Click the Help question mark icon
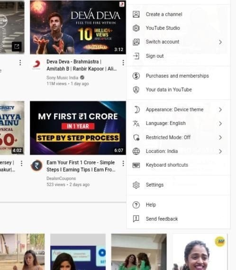 pos(136,205)
